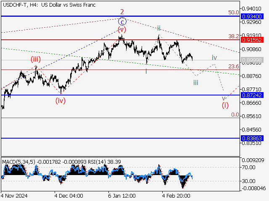The width and height of the screenshot is (269, 201).
Task: Click the blue 0.93400 price level tag
Action: (252, 16)
